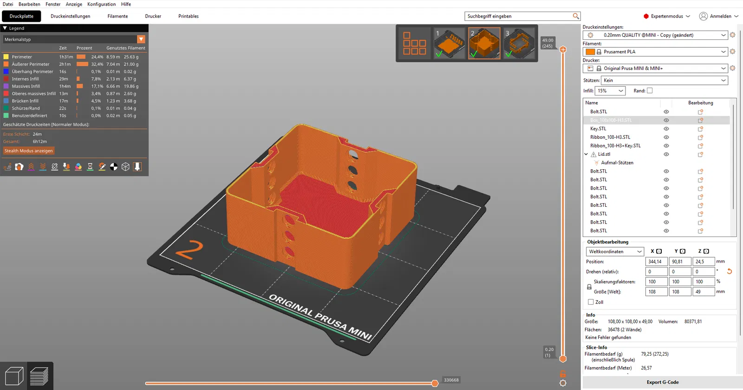Open the Stützen supports dropdown

(665, 80)
